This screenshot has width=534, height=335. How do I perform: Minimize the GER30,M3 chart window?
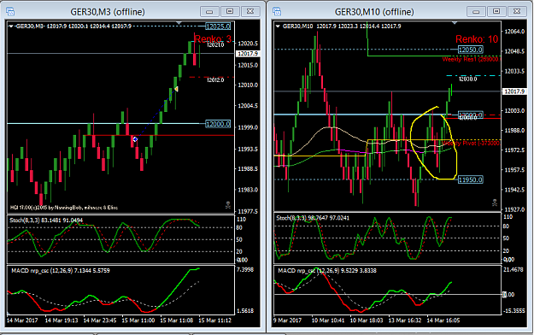pos(209,12)
